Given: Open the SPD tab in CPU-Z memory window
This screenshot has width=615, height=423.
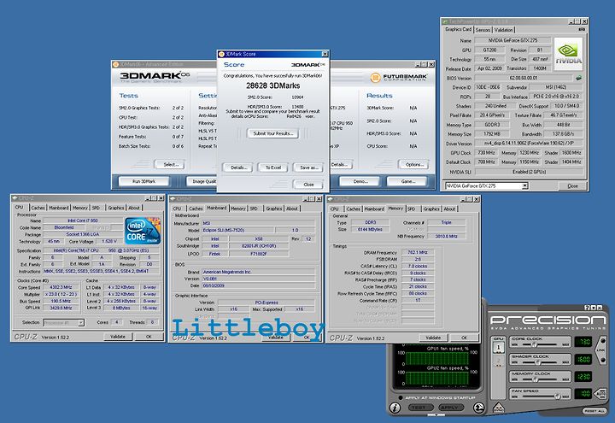Looking at the screenshot, I should [x=411, y=209].
